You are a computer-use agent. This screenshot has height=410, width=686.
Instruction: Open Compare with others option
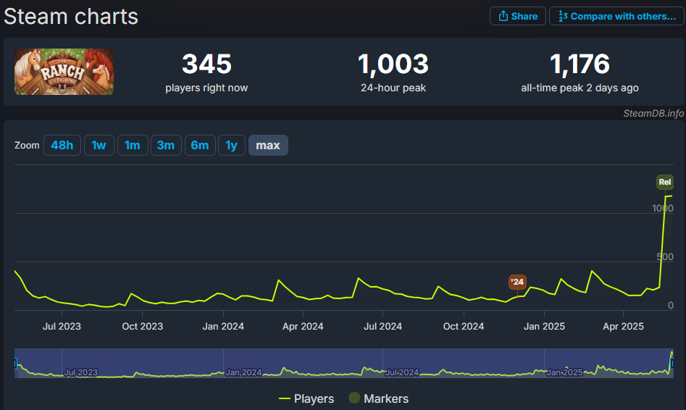coord(616,16)
